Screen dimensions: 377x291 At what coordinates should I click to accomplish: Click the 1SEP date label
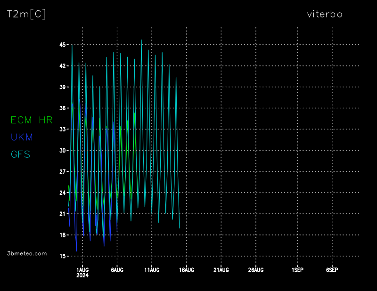coord(297,270)
